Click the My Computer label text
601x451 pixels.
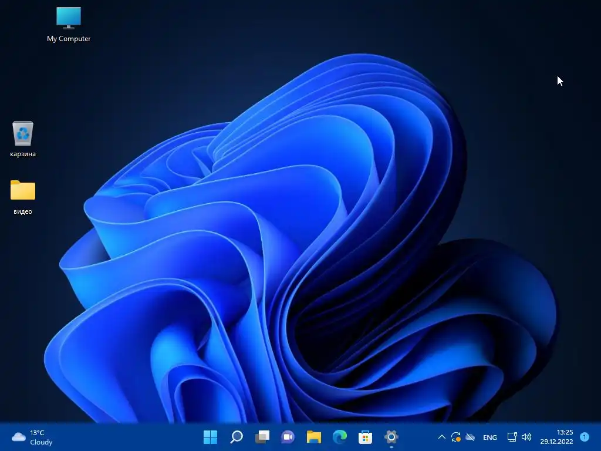point(69,39)
